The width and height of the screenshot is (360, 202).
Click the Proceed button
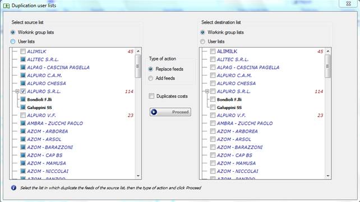pos(170,112)
